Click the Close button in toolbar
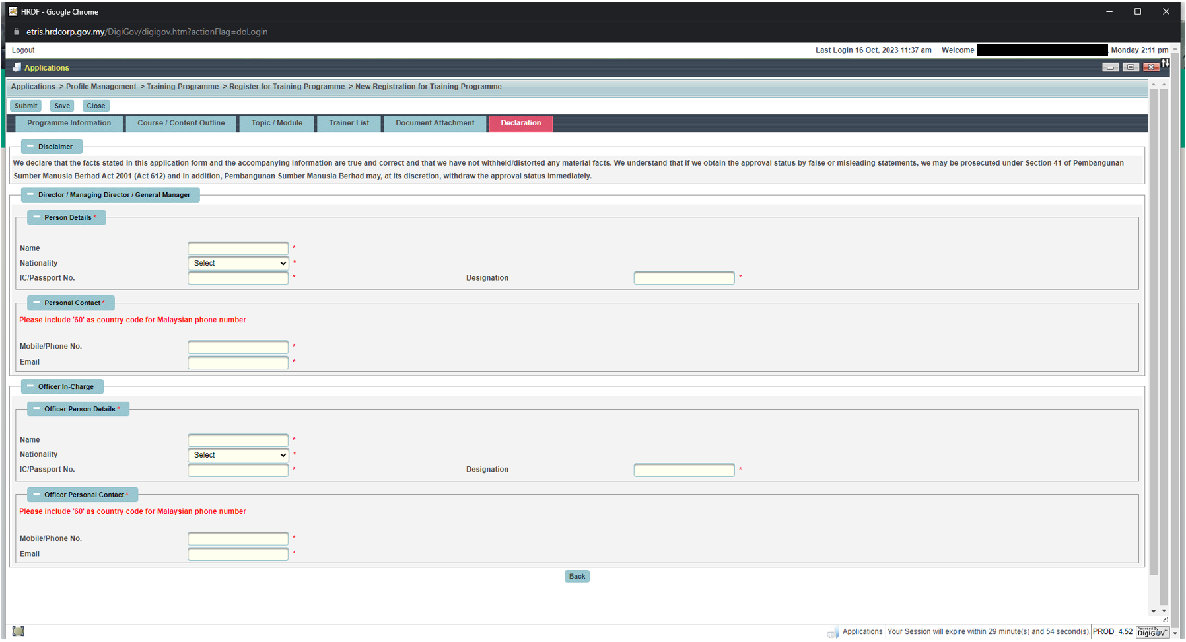The height and width of the screenshot is (642, 1186). (x=96, y=106)
